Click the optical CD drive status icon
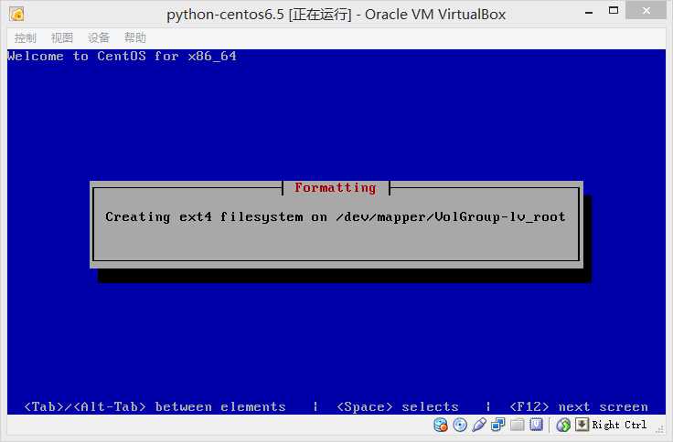Viewport: 673px width, 442px height. 460,425
